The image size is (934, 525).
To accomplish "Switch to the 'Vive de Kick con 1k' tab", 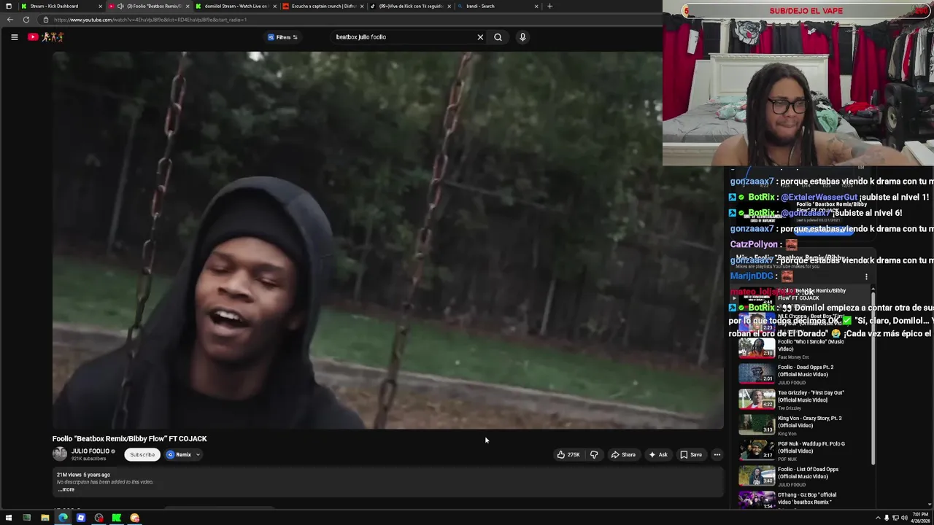I will (409, 6).
